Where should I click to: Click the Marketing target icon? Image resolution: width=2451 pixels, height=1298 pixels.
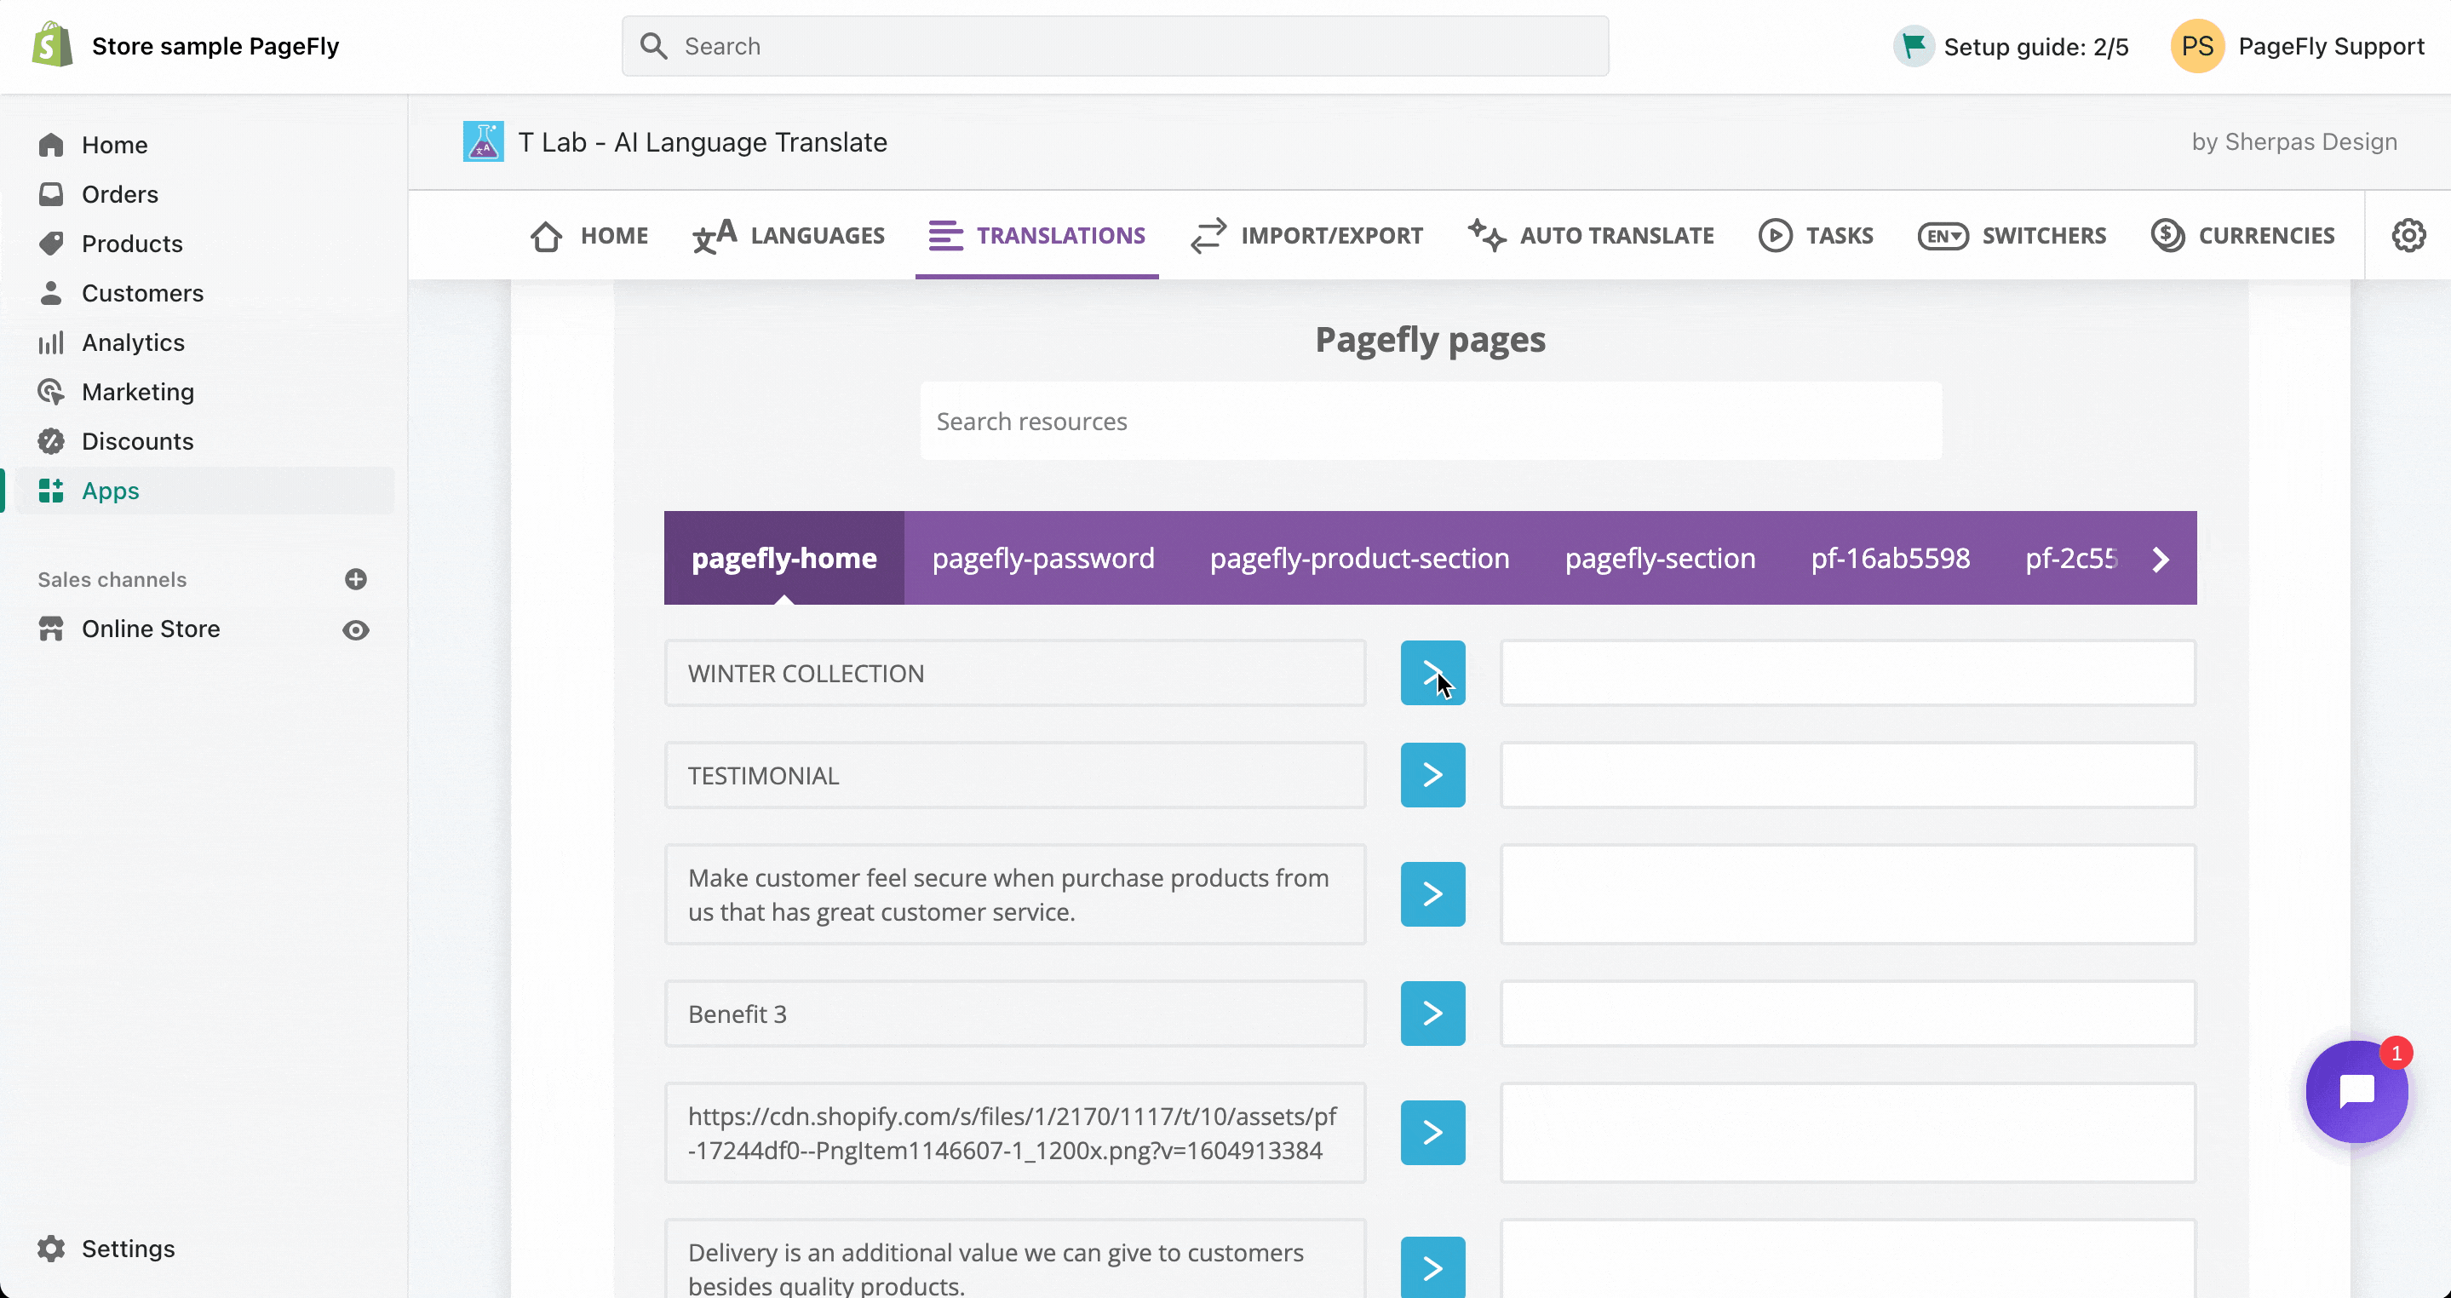click(51, 392)
